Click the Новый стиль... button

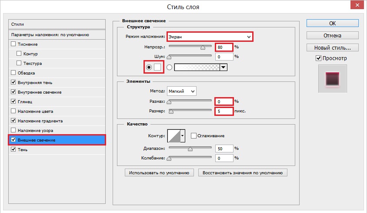click(332, 47)
